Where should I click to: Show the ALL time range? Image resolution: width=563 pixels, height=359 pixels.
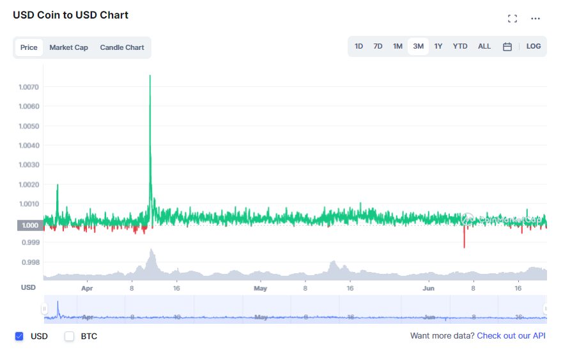tap(484, 46)
